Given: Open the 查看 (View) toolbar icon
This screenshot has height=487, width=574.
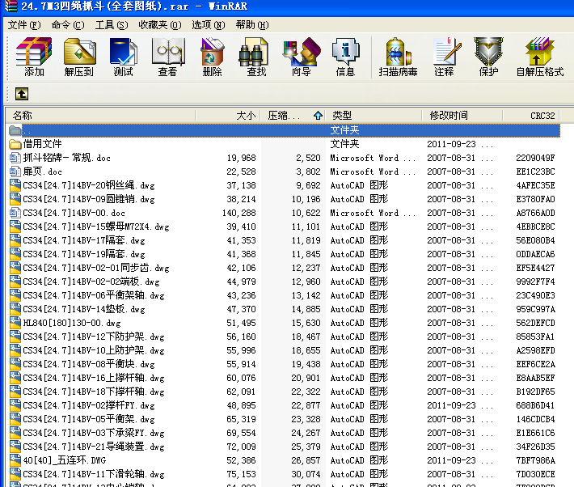Looking at the screenshot, I should click(167, 57).
